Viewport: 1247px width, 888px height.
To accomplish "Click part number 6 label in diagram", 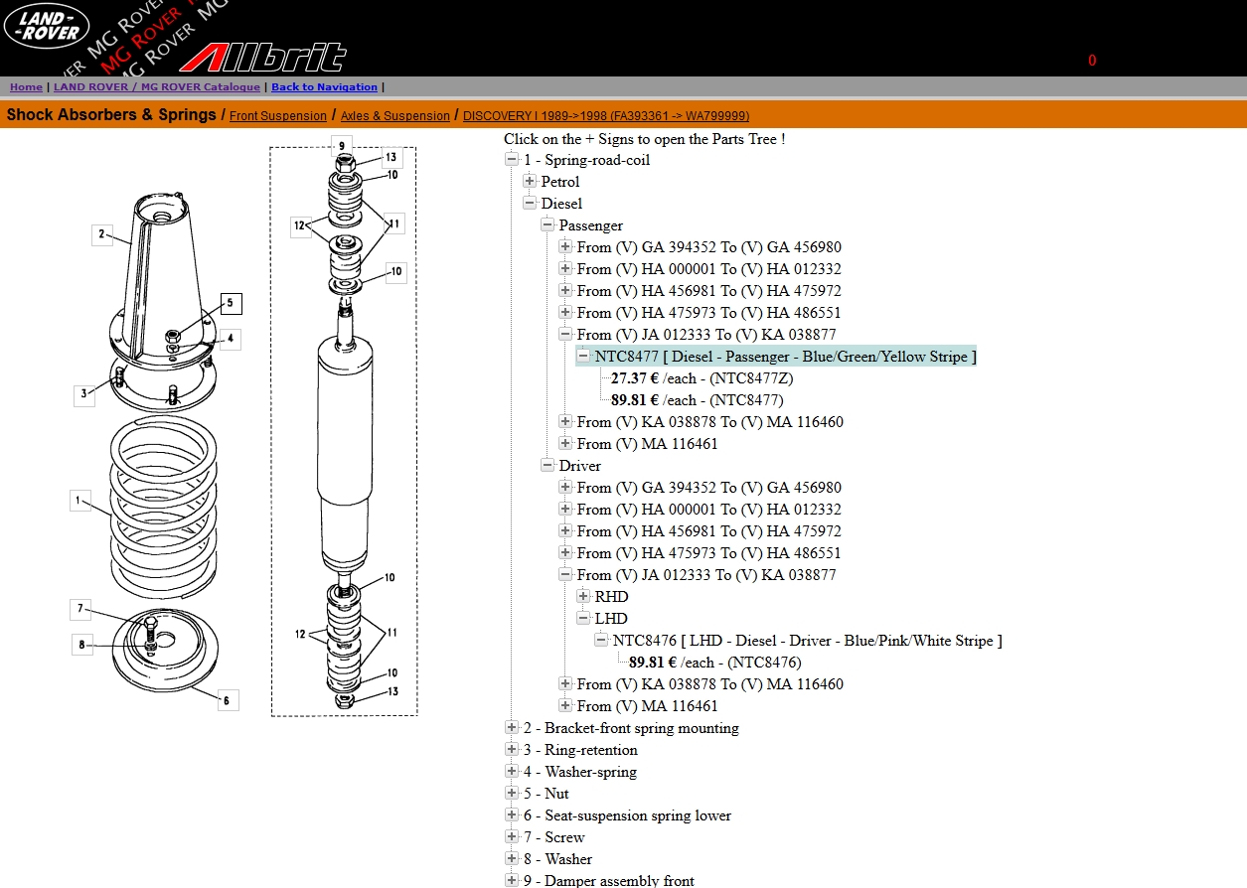I will pyautogui.click(x=227, y=700).
